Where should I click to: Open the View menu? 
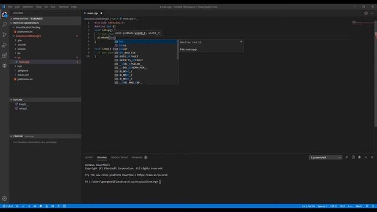click(x=39, y=6)
